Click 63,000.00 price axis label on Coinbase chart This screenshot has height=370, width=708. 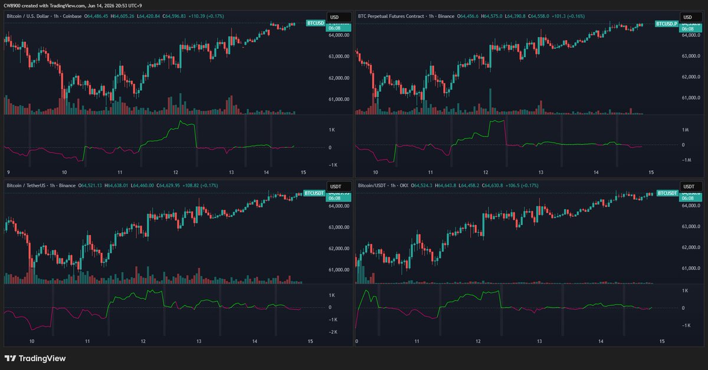coord(339,57)
